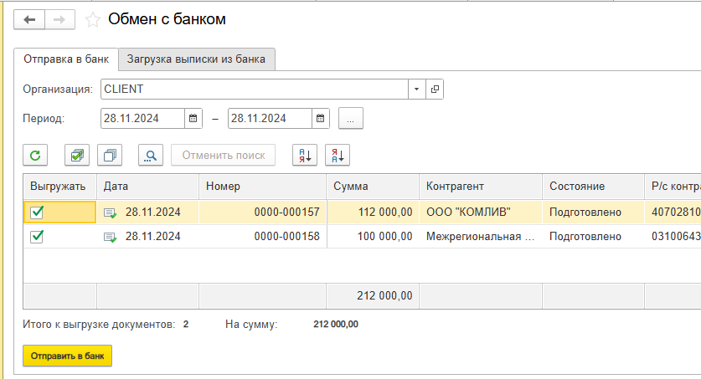Check all documents for export
The image size is (701, 379).
[77, 155]
